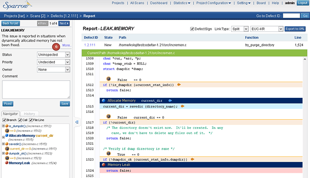
Task: Open the EUC-KR encoding dropdown
Action: [x=267, y=29]
